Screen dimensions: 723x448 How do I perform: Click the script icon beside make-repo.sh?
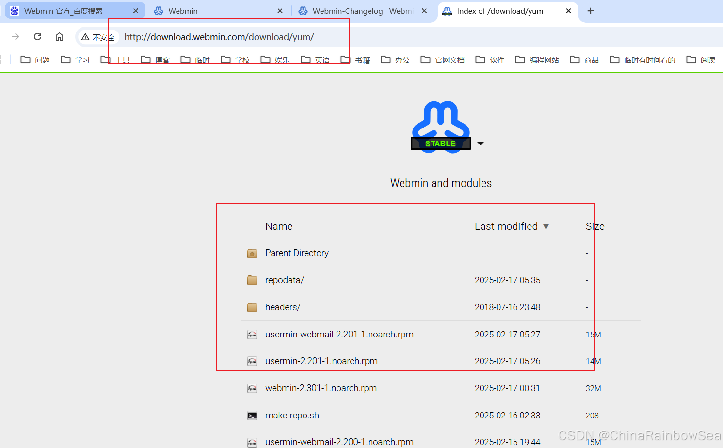[x=252, y=416]
